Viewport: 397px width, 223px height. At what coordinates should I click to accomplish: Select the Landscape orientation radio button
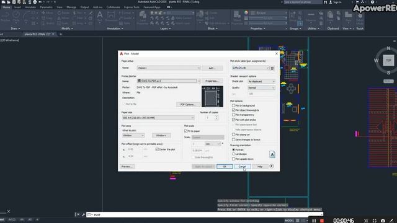pyautogui.click(x=233, y=154)
